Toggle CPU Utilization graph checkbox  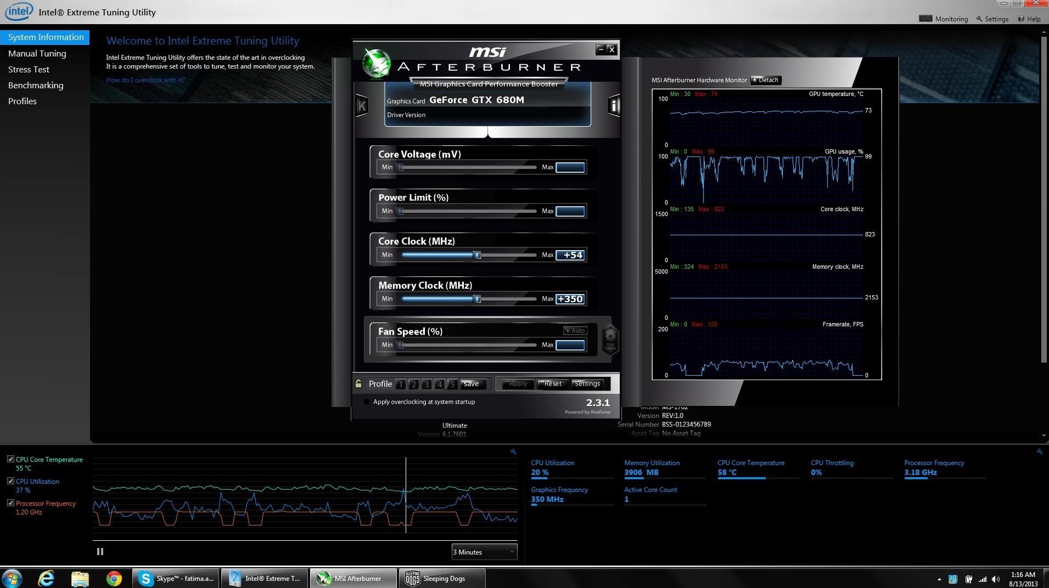(x=10, y=481)
